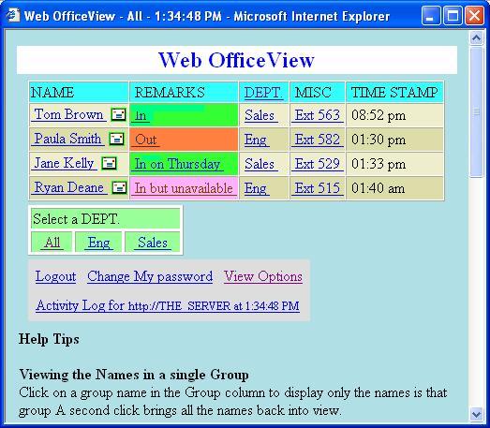Open the message icon next to Paula Smith
This screenshot has width=490, height=428.
116,139
